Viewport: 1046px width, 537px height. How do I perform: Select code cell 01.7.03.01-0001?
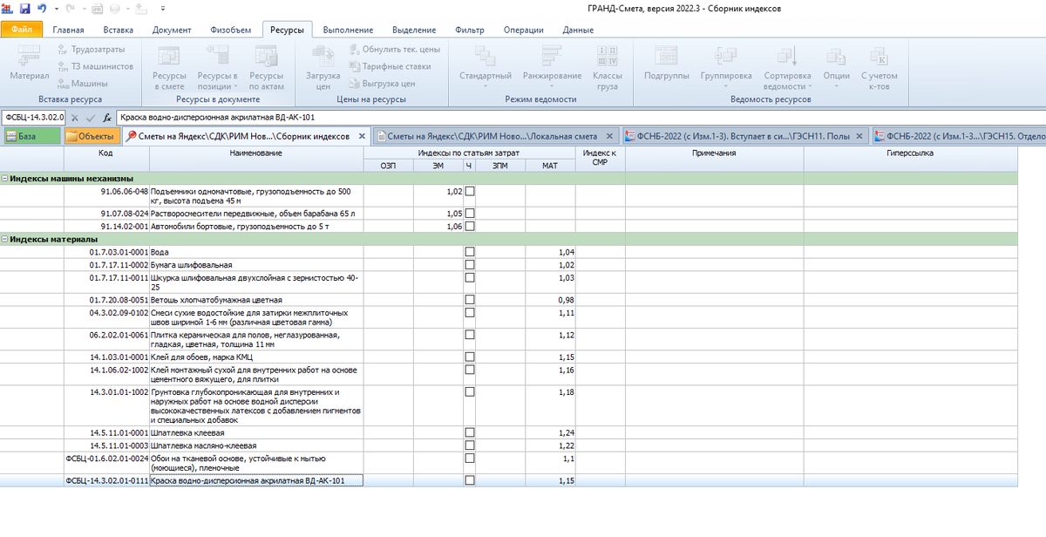pyautogui.click(x=106, y=252)
